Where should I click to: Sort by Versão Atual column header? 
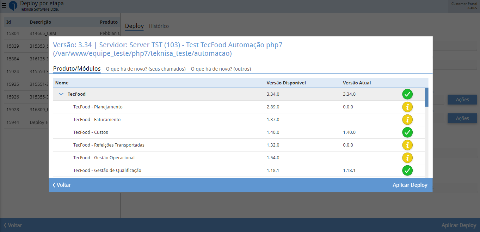[357, 83]
